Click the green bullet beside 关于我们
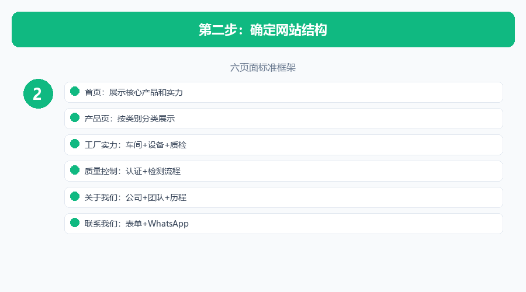This screenshot has height=292, width=526. click(x=75, y=196)
